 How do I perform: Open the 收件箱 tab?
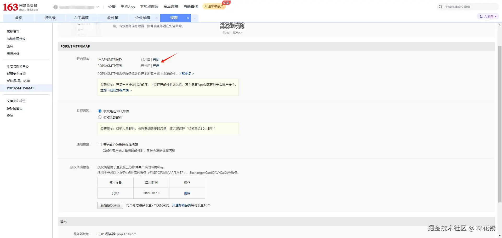pos(113,18)
